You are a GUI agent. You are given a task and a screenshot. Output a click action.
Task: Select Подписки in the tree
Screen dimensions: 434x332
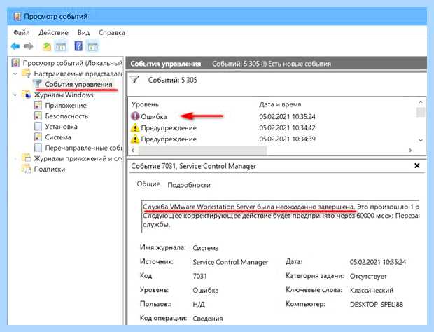click(x=50, y=169)
